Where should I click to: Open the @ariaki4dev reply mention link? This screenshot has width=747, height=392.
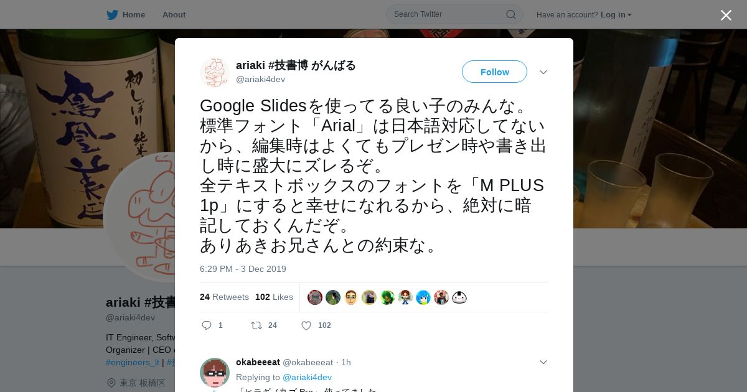click(307, 377)
